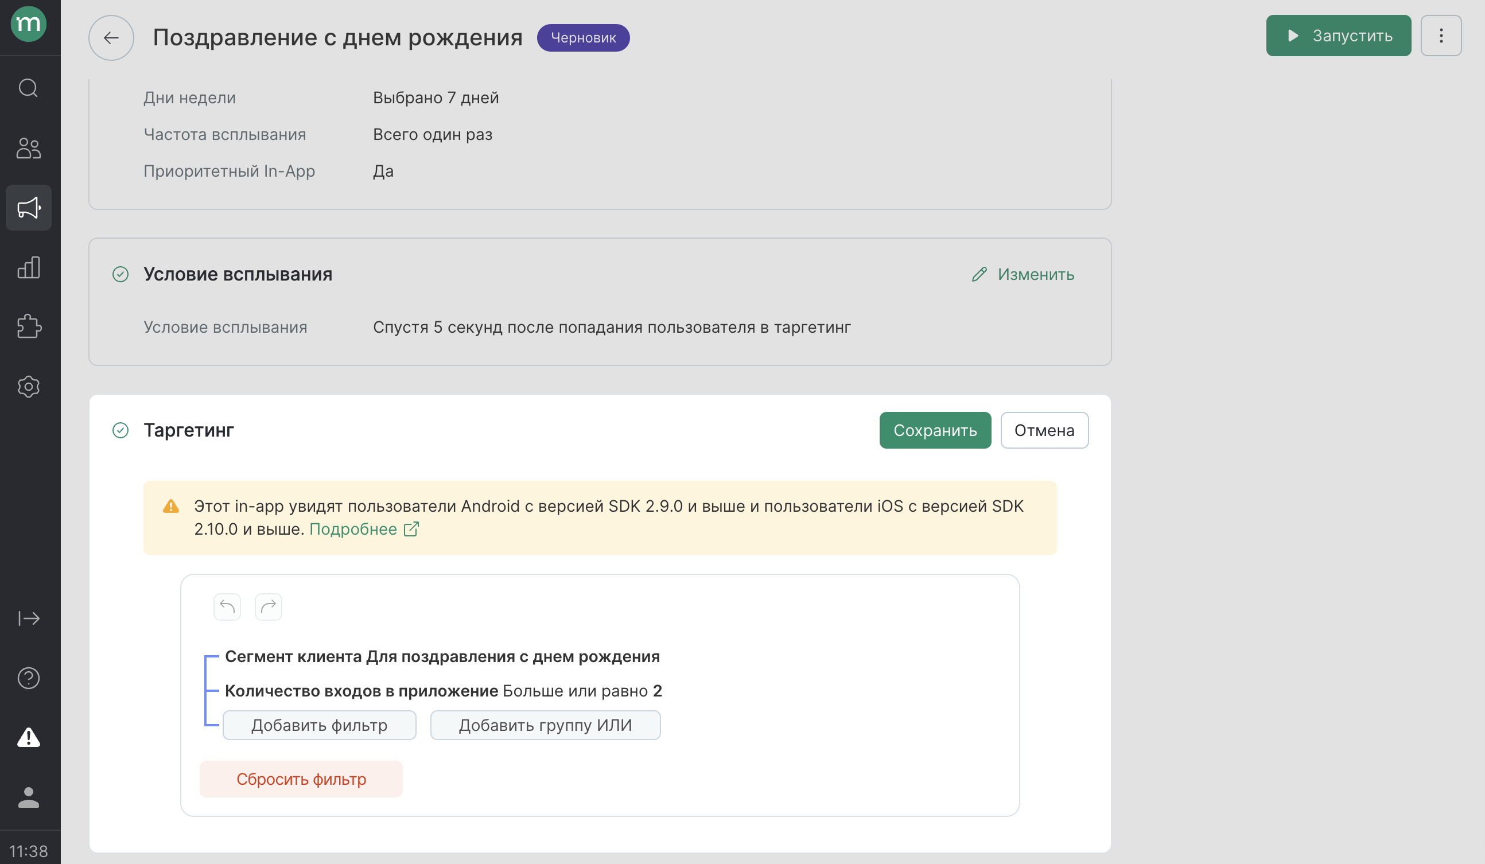Save targeting with Сохранить

tap(935, 430)
